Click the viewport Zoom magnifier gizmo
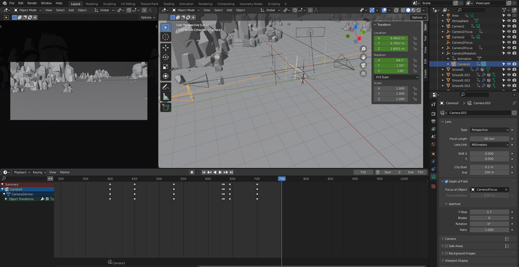The width and height of the screenshot is (519, 267). click(x=363, y=49)
